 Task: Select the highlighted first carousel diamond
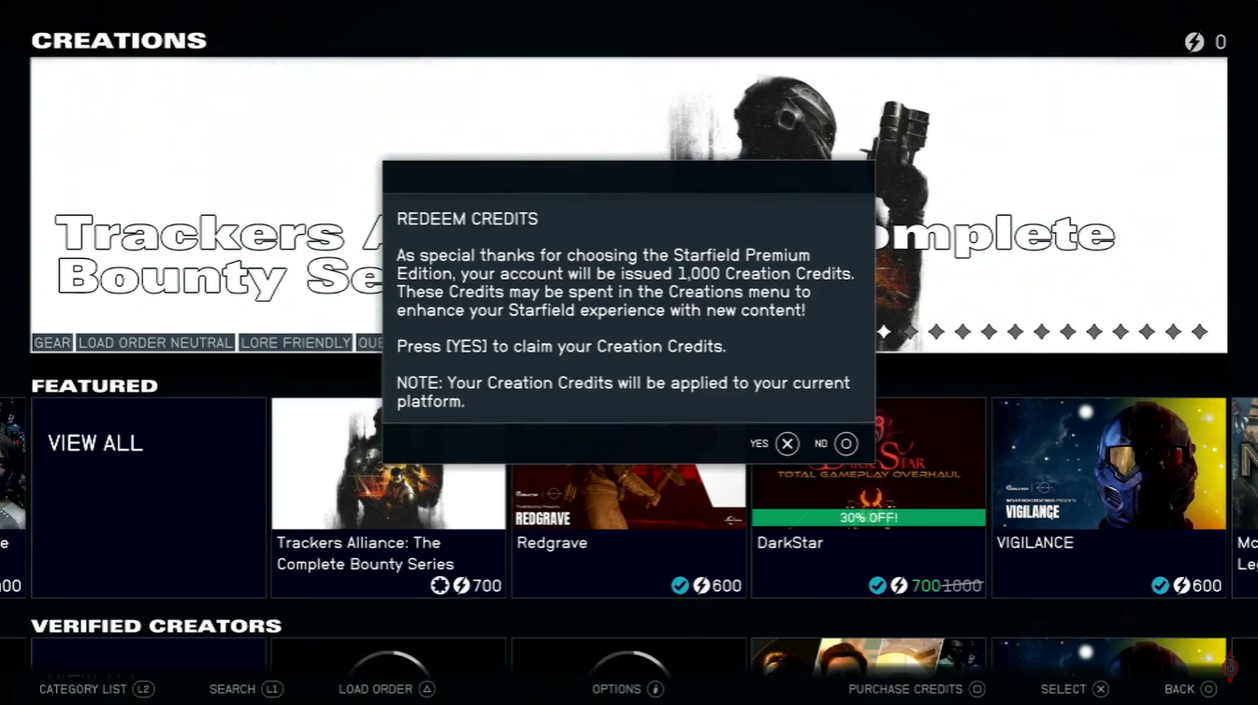coord(884,332)
